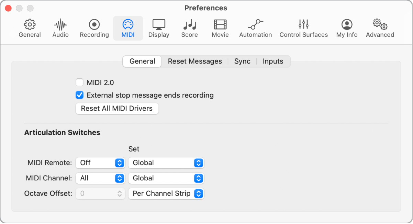Open Control Surfaces faders icon
The width and height of the screenshot is (413, 224).
point(303,25)
